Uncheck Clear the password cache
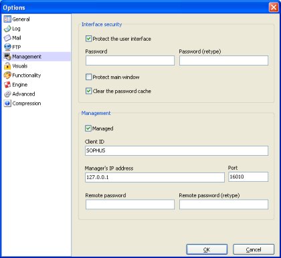This screenshot has width=281, height=258. pyautogui.click(x=88, y=91)
